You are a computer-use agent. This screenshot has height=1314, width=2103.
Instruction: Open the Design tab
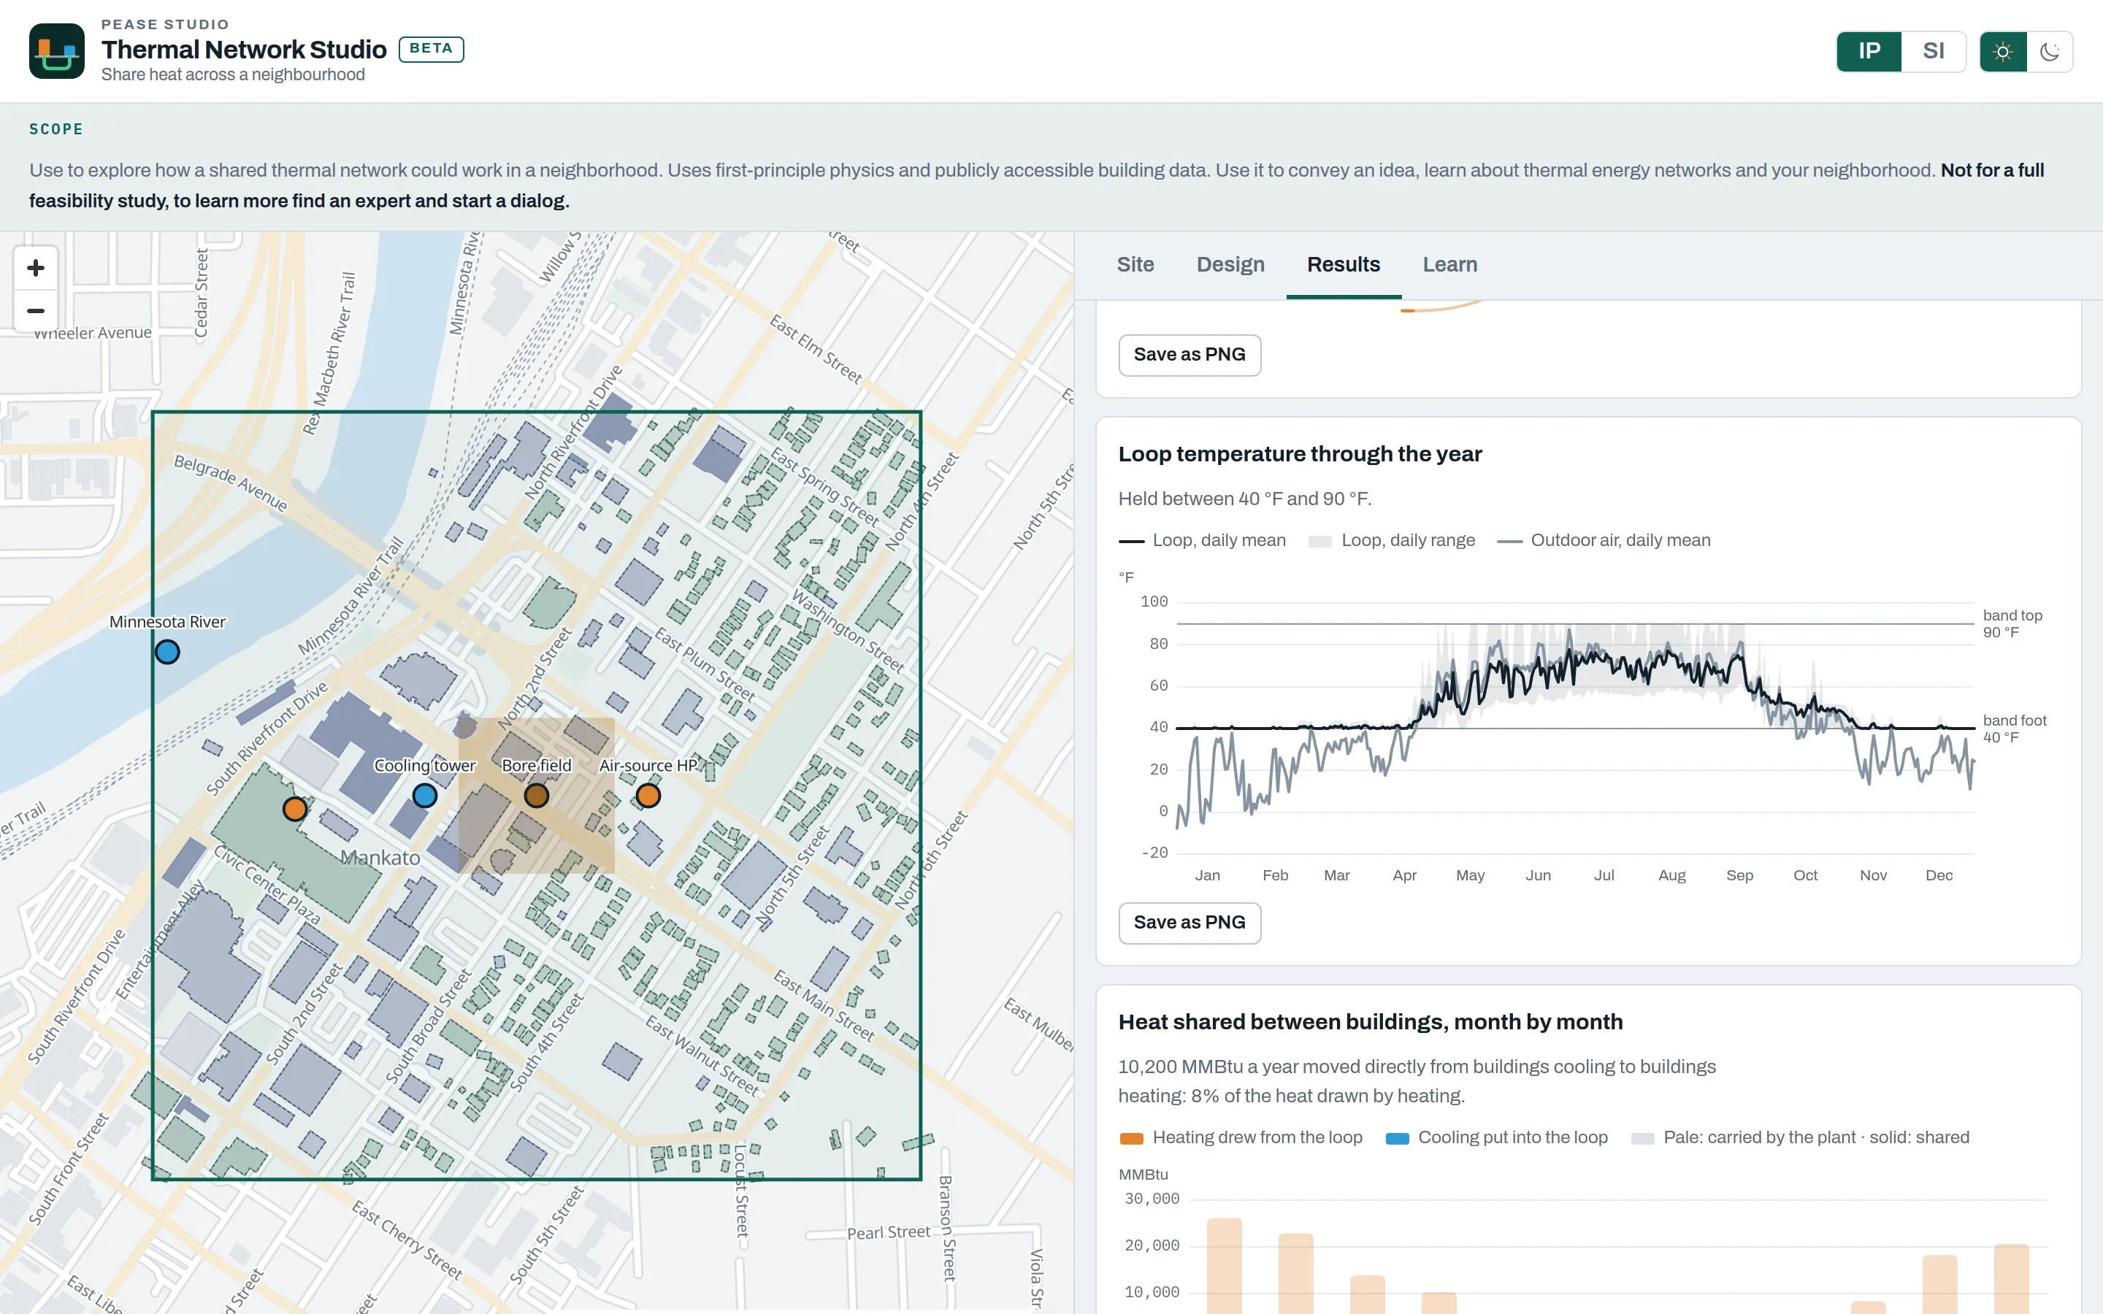(x=1230, y=265)
